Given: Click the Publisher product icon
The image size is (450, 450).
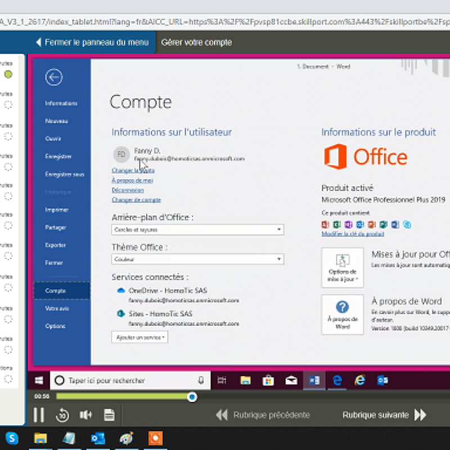Looking at the screenshot, I should pos(384,224).
